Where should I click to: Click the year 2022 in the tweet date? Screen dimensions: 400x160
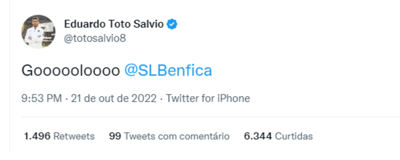click(x=144, y=98)
